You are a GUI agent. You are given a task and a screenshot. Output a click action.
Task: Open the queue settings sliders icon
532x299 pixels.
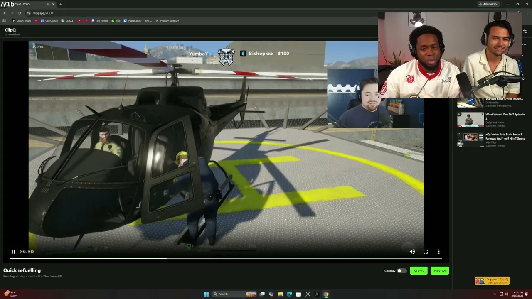[x=525, y=31]
